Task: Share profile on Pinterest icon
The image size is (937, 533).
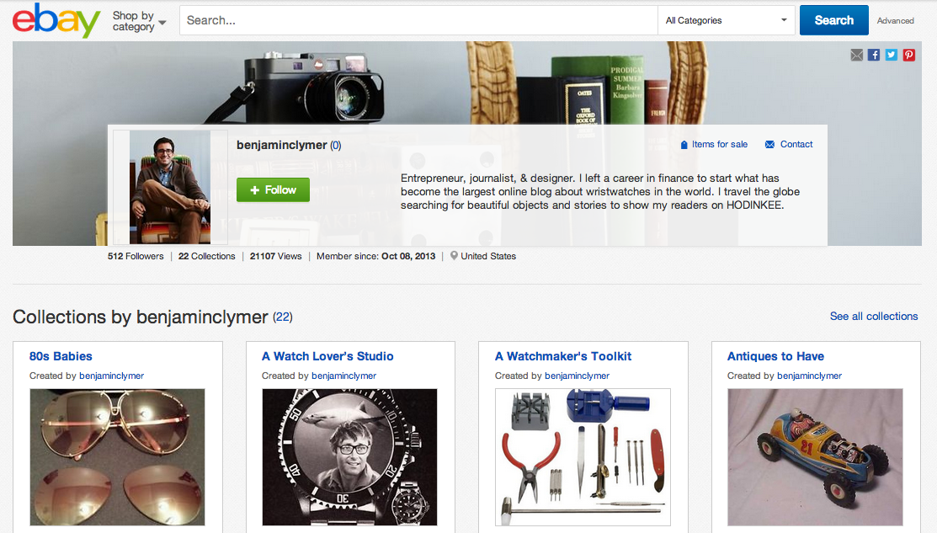Action: (909, 55)
